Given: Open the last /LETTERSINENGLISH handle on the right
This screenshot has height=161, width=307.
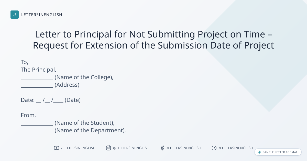Looking at the screenshot, I should pyautogui.click(x=236, y=148).
